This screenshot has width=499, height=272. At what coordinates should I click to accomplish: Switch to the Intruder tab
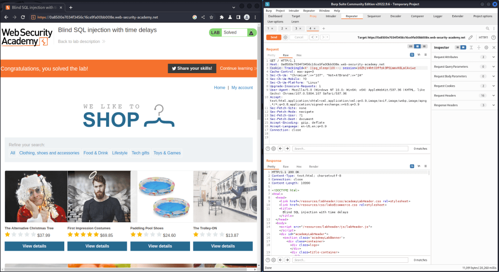click(331, 16)
